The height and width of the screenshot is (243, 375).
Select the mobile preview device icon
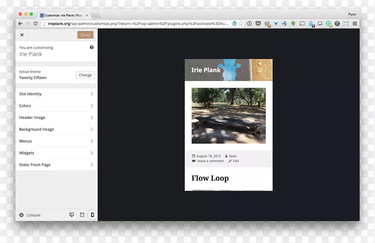[92, 215]
